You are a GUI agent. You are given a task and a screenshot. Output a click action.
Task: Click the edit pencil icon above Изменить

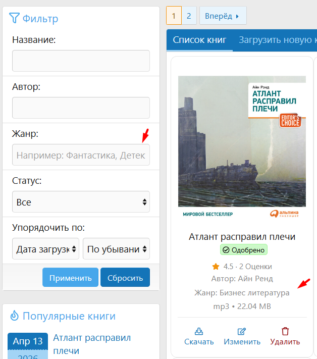(x=242, y=331)
